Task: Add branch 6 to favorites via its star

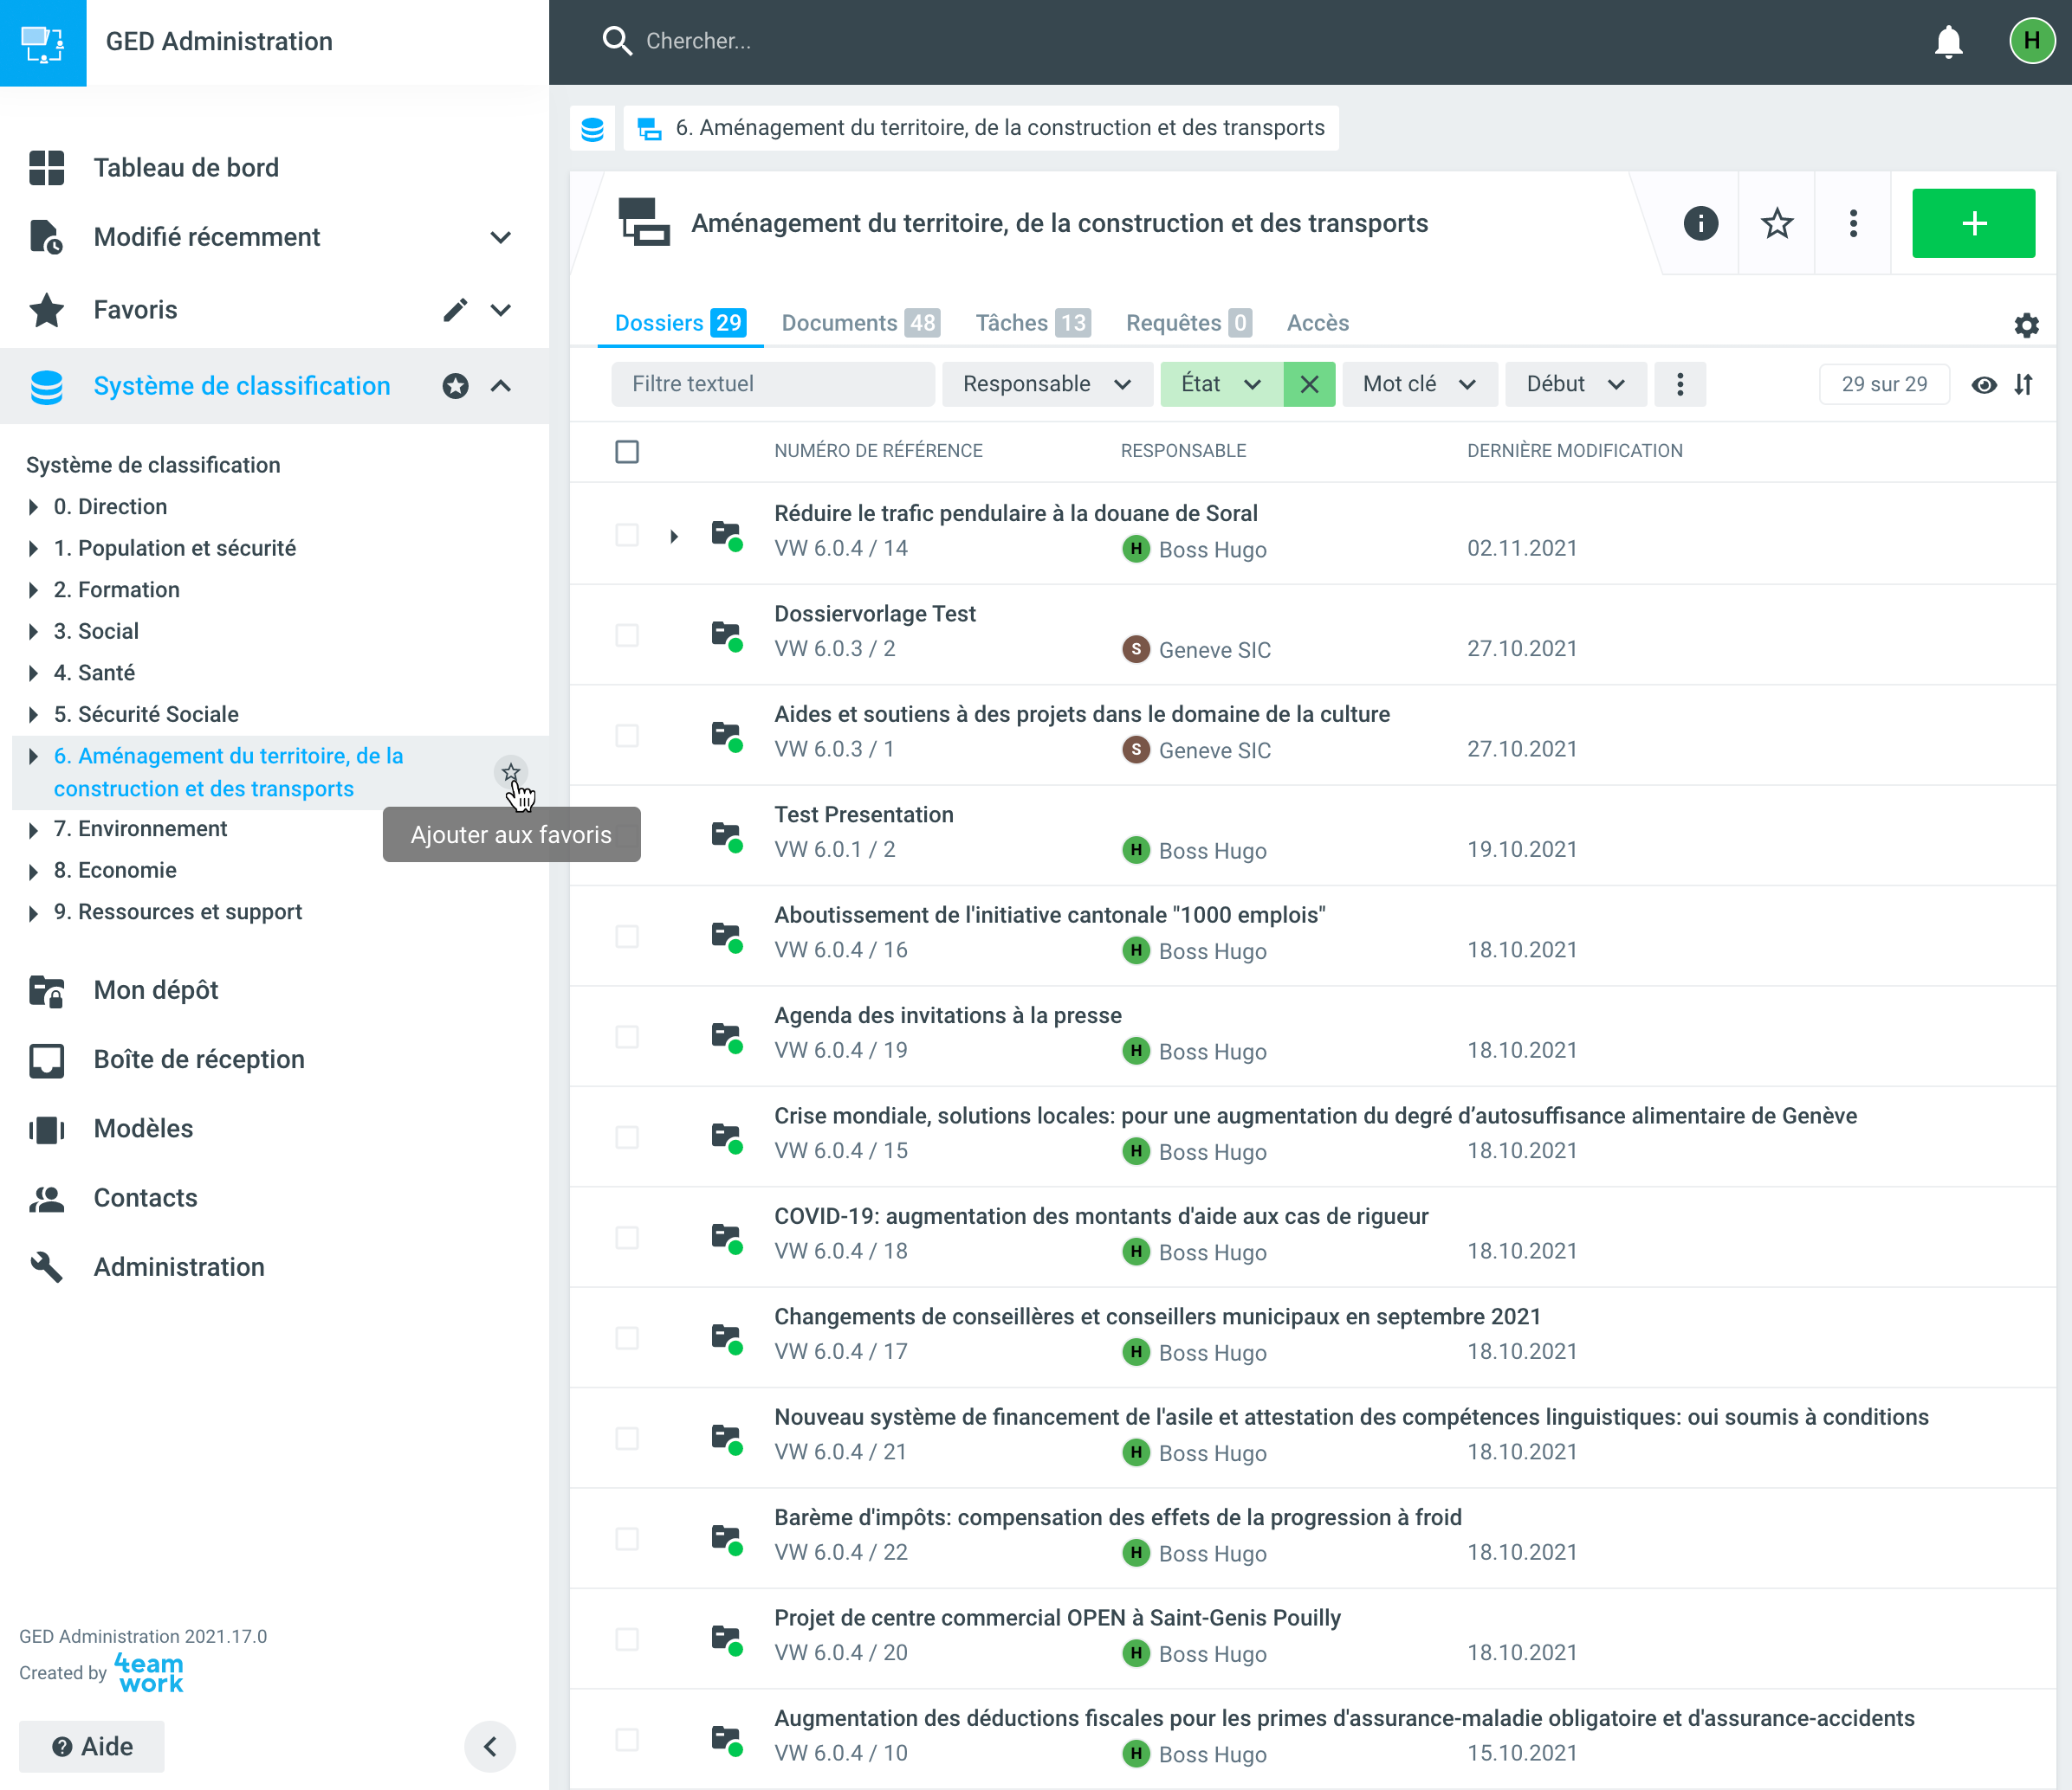Action: 511,771
